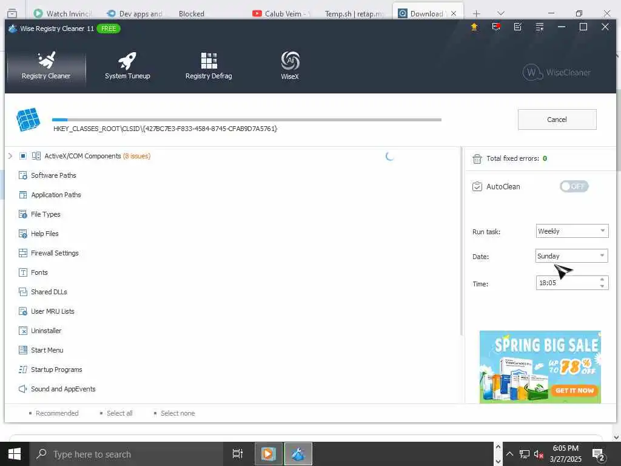Click the Help Files icon
Screen dimensions: 621x466
(x=23, y=234)
